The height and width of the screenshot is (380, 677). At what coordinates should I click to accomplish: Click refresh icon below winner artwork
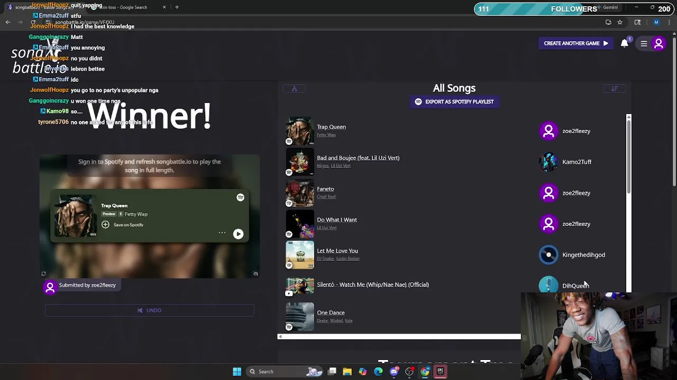click(x=43, y=274)
